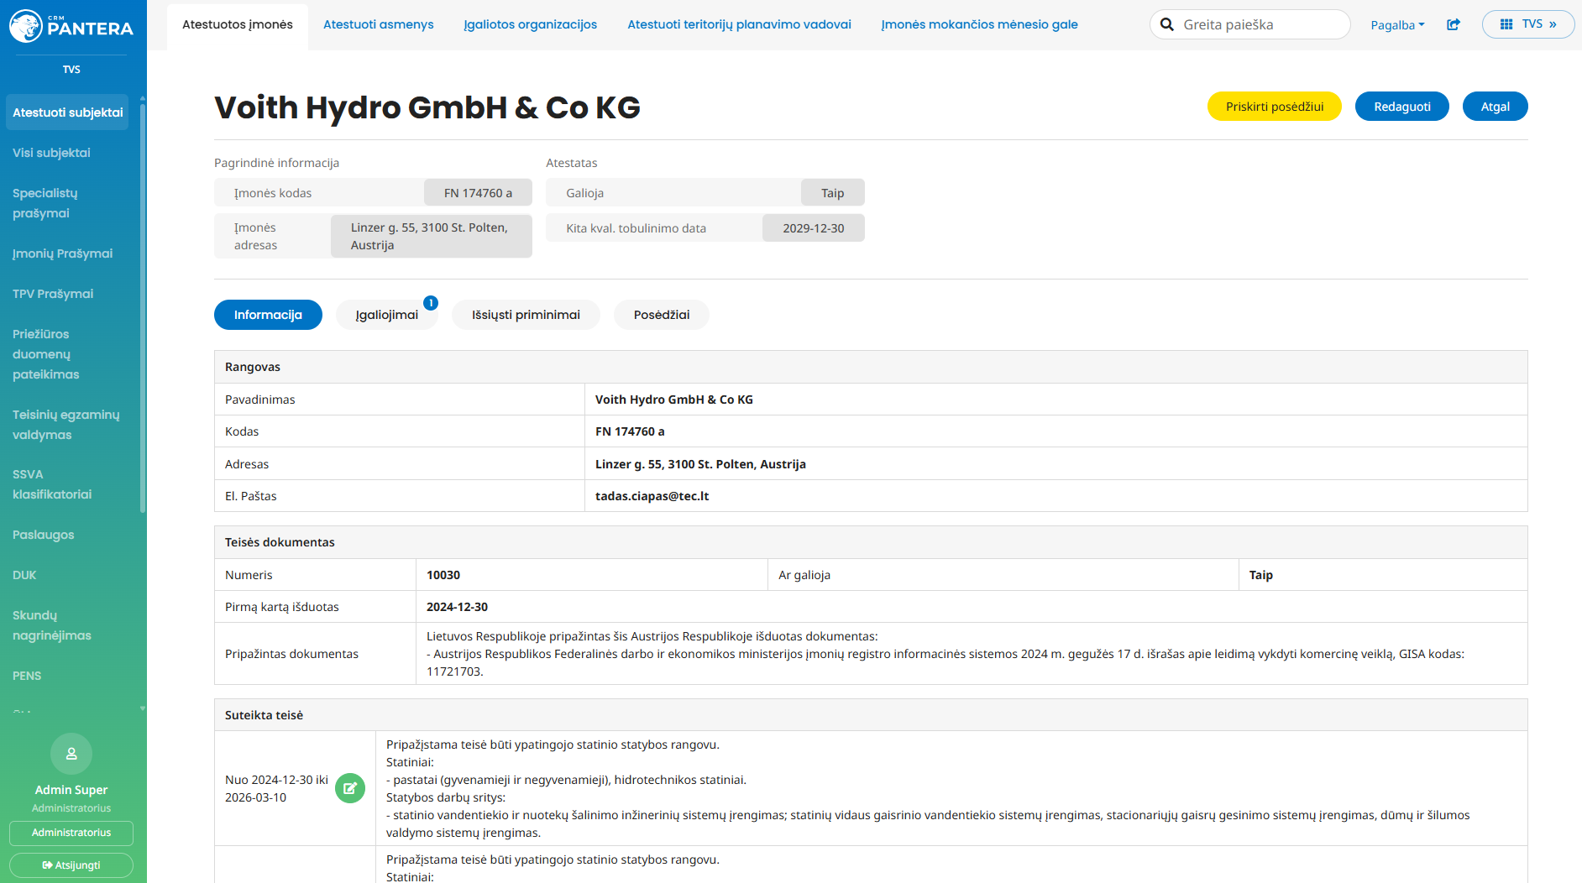
Task: Click the Admin Super user name
Action: (x=71, y=790)
